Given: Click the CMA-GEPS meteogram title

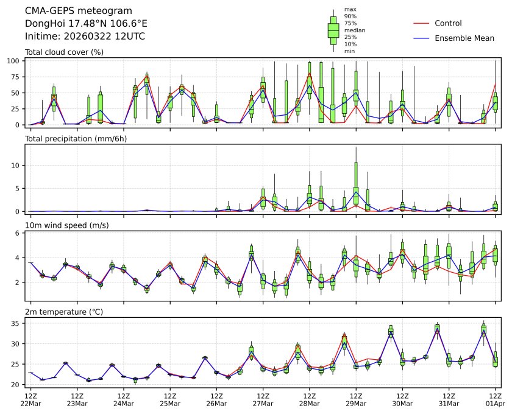Looking at the screenshot, I should tap(68, 11).
